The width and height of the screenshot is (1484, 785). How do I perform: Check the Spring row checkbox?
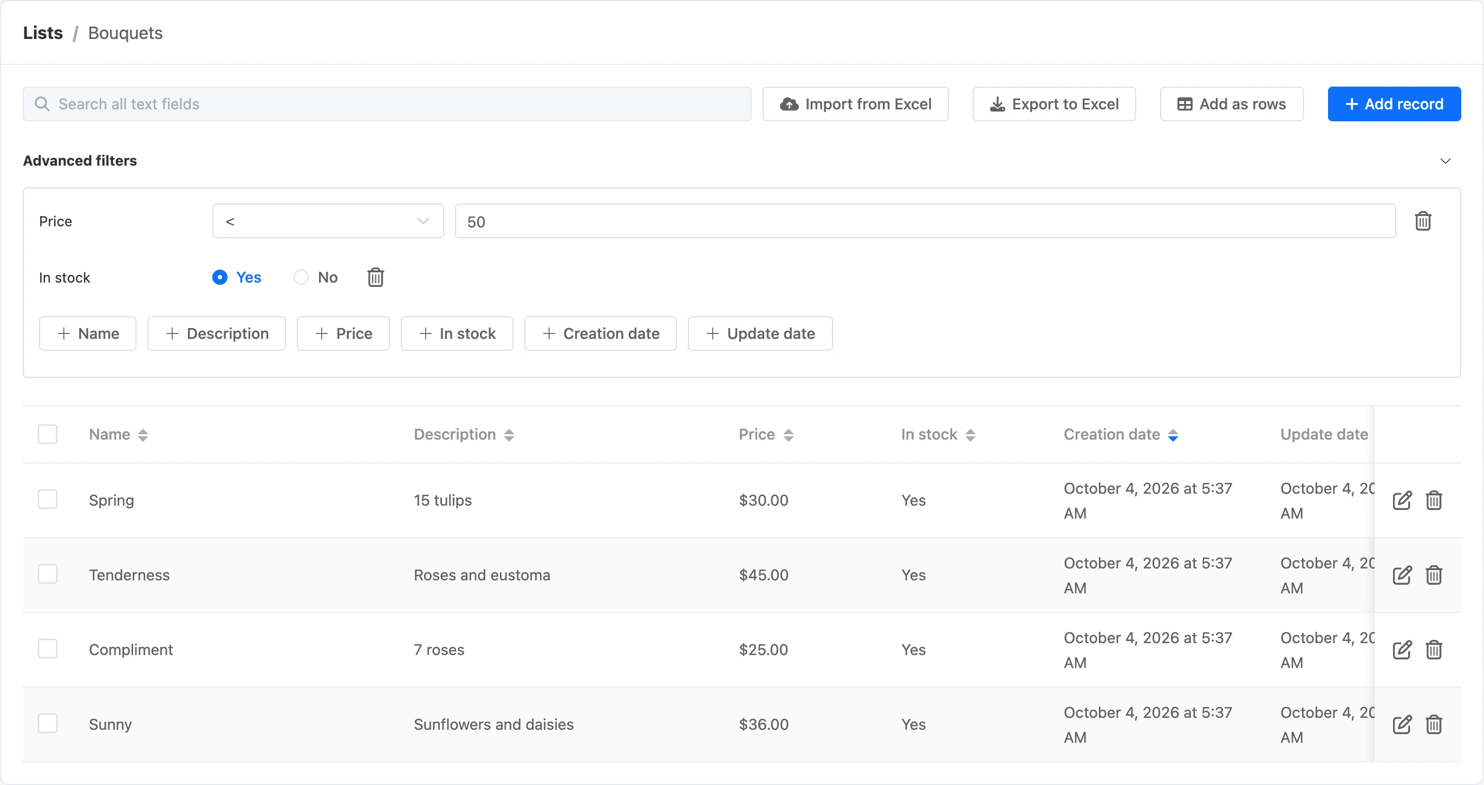coord(48,499)
